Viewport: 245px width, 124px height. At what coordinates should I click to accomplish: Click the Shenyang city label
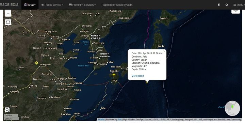coord(87,26)
